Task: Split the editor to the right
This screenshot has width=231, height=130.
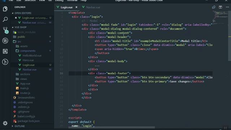Action: tap(221, 7)
